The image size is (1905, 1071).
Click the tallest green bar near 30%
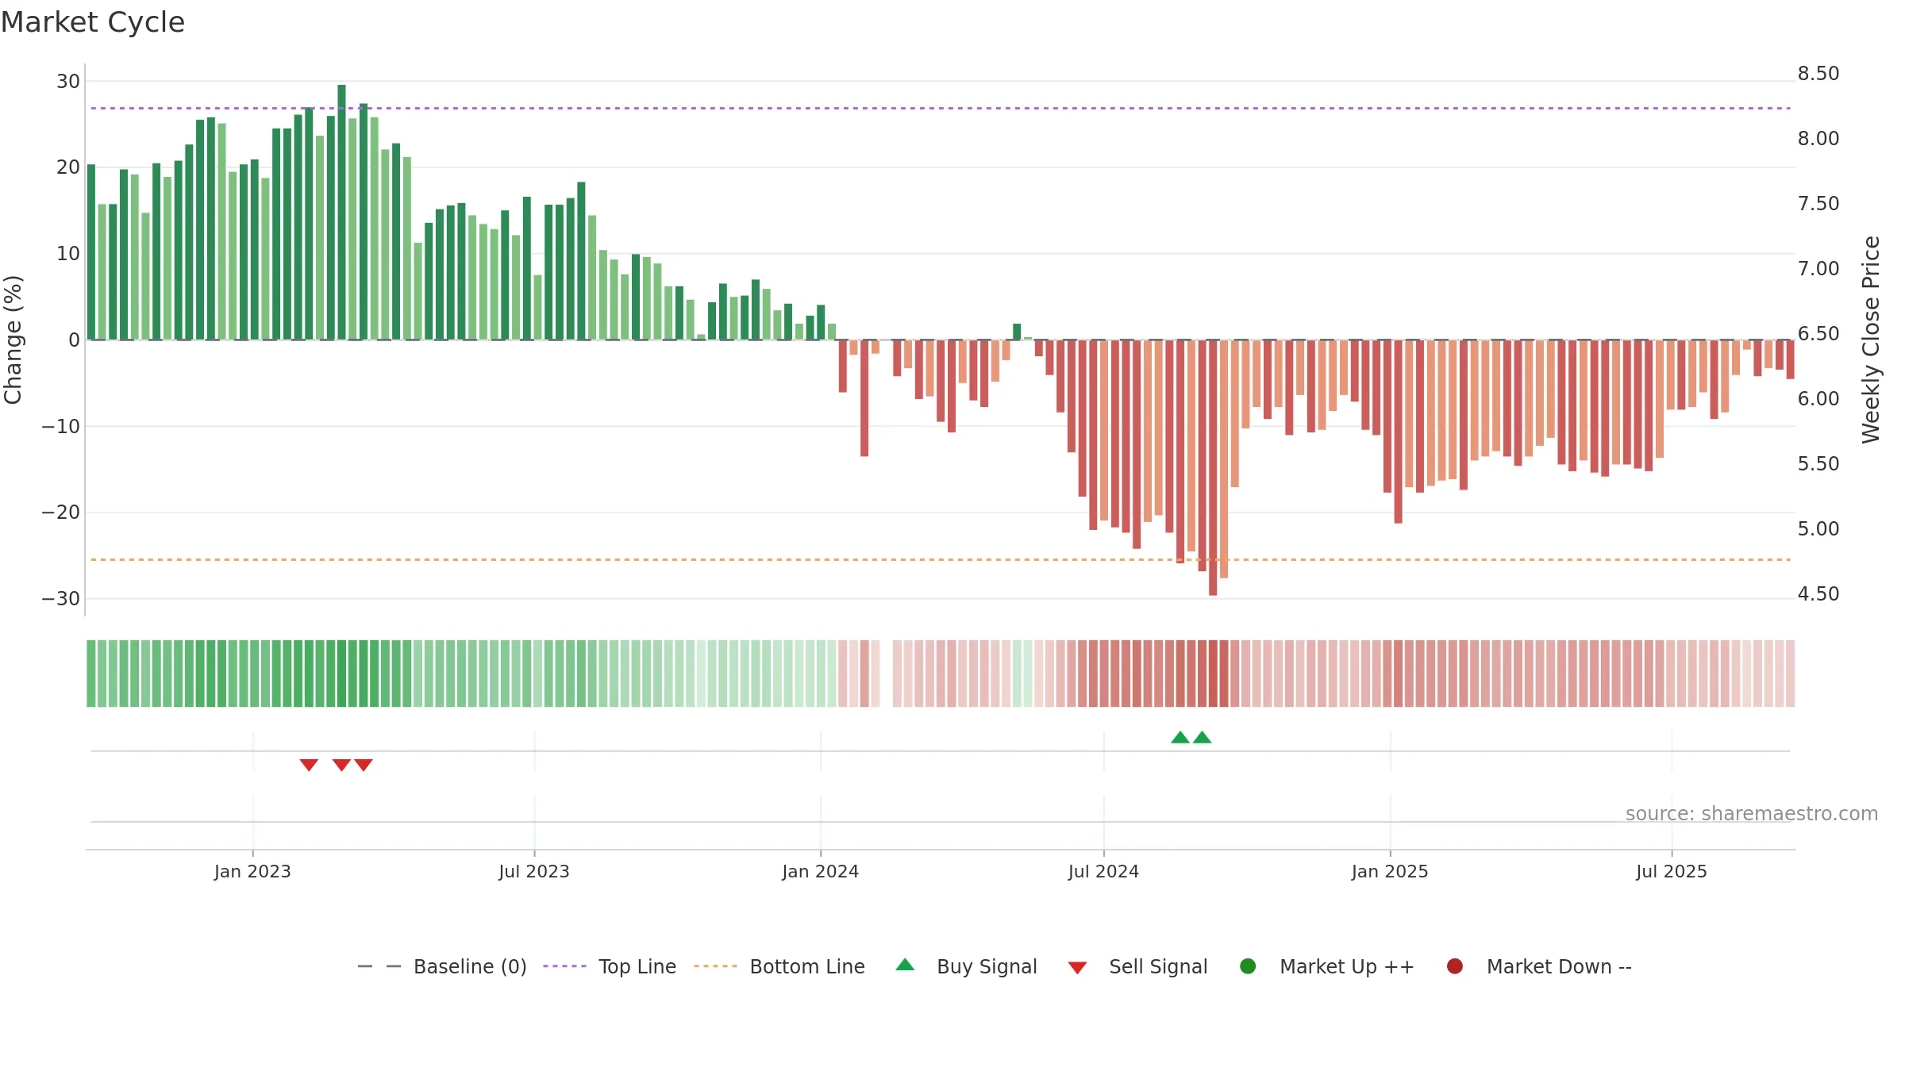pos(341,212)
